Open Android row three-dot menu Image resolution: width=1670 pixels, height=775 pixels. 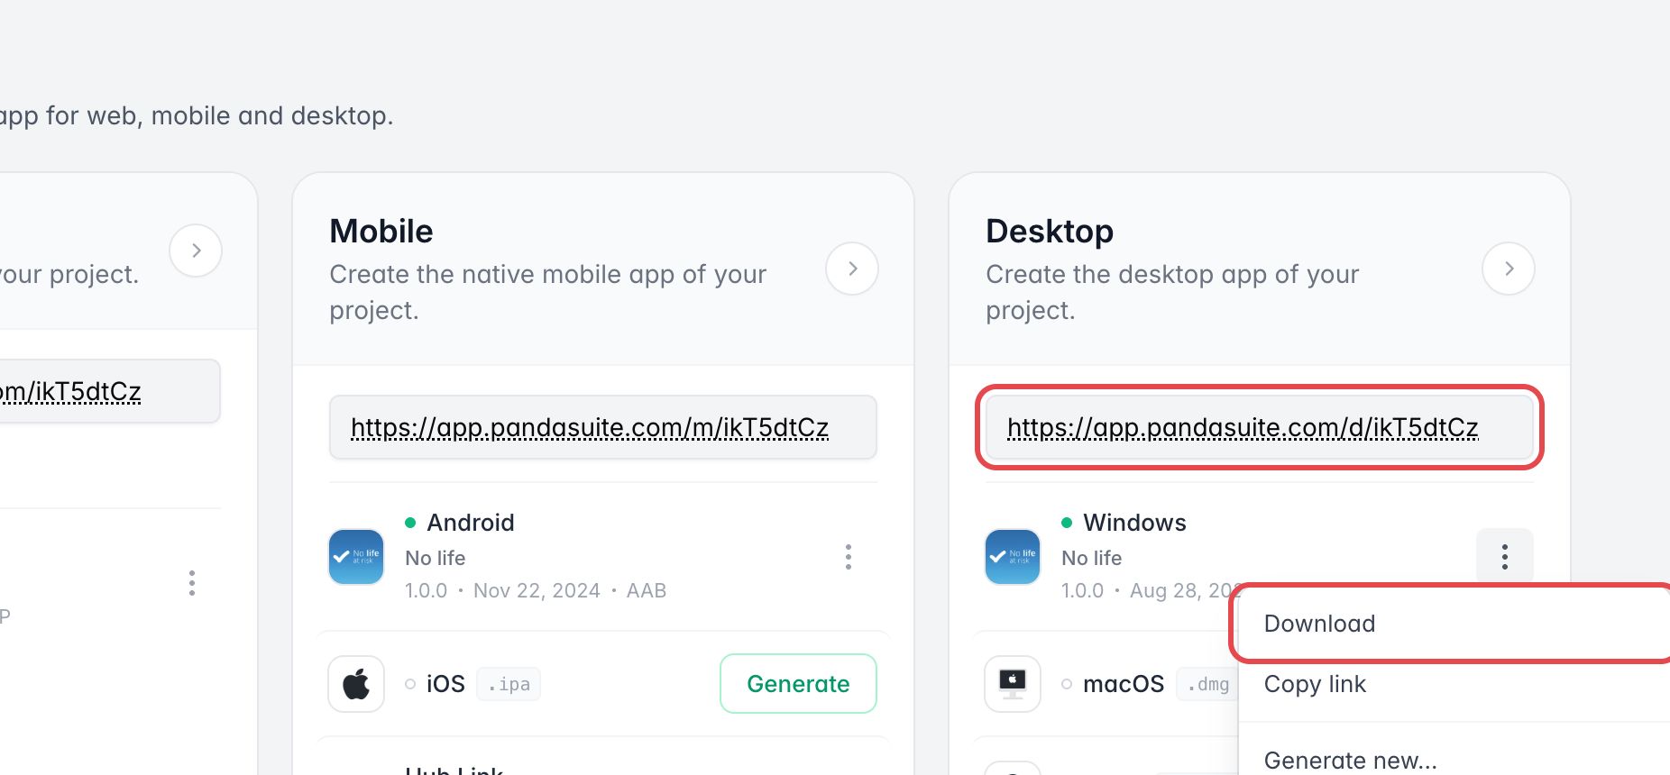point(849,557)
